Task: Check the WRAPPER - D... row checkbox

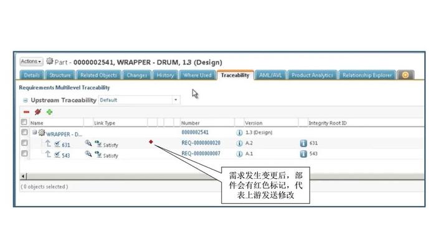Action: click(24, 132)
